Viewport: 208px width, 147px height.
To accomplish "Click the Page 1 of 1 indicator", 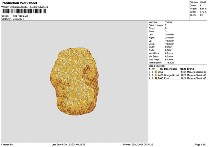I will pyautogui.click(x=201, y=145).
